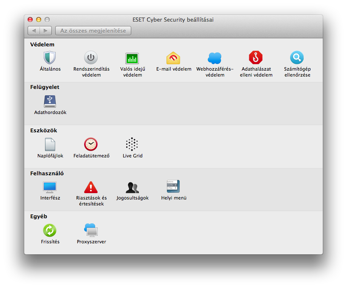Open Adathalászat elleni védelem settings
Image resolution: width=347 pixels, height=288 pixels.
click(x=256, y=58)
